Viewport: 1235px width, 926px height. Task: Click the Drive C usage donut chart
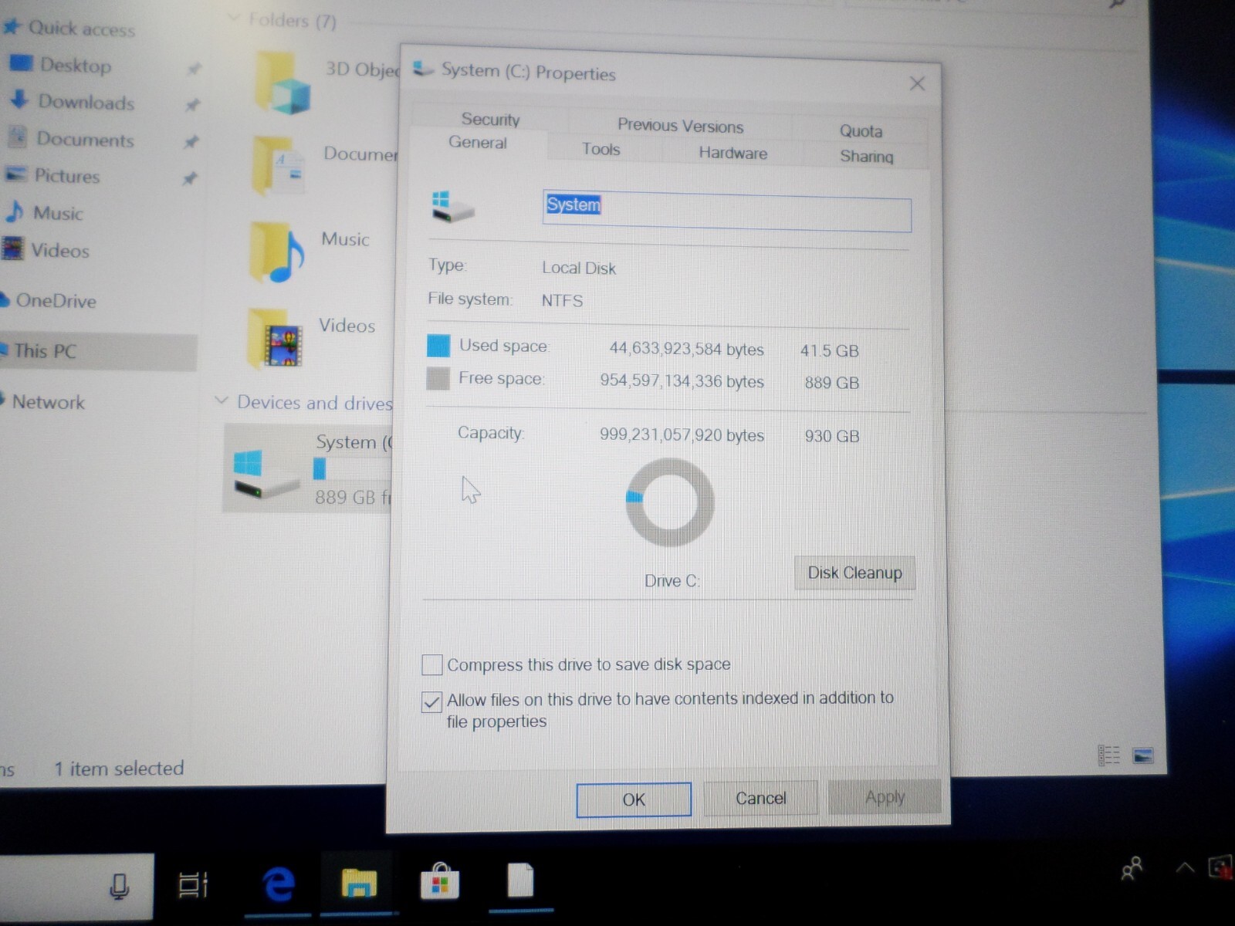coord(669,502)
